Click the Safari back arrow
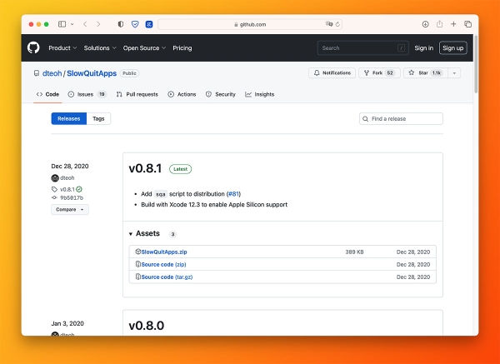This screenshot has height=364, width=500. click(x=87, y=24)
